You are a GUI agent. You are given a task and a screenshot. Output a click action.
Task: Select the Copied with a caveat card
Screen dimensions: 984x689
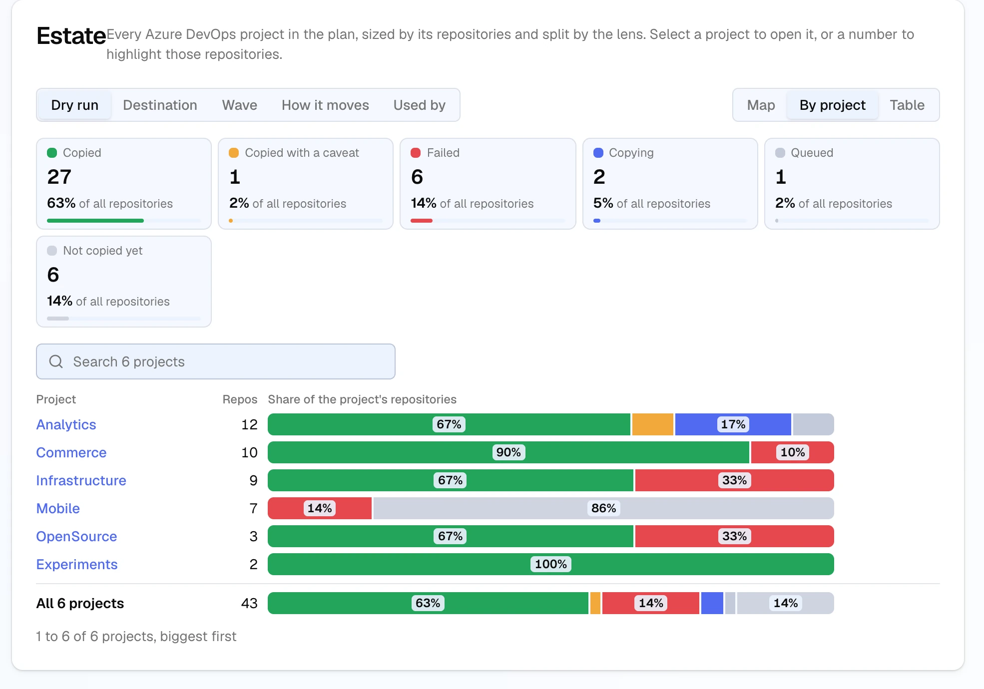pos(306,184)
